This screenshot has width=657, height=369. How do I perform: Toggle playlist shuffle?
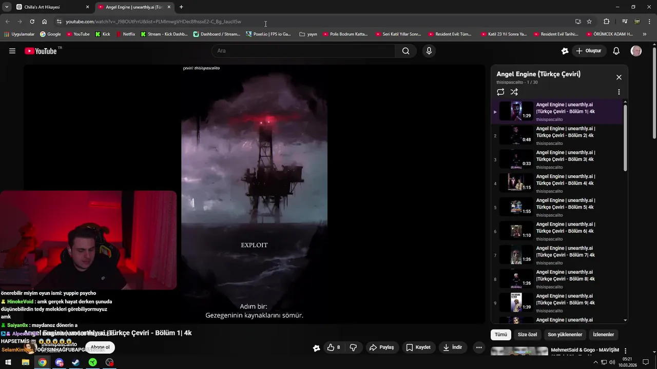[514, 92]
